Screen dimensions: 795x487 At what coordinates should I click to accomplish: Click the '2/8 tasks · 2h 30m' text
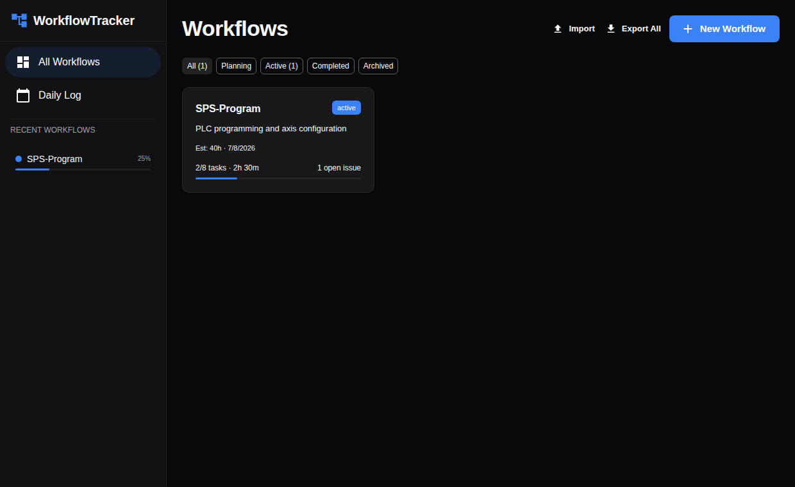(x=227, y=168)
